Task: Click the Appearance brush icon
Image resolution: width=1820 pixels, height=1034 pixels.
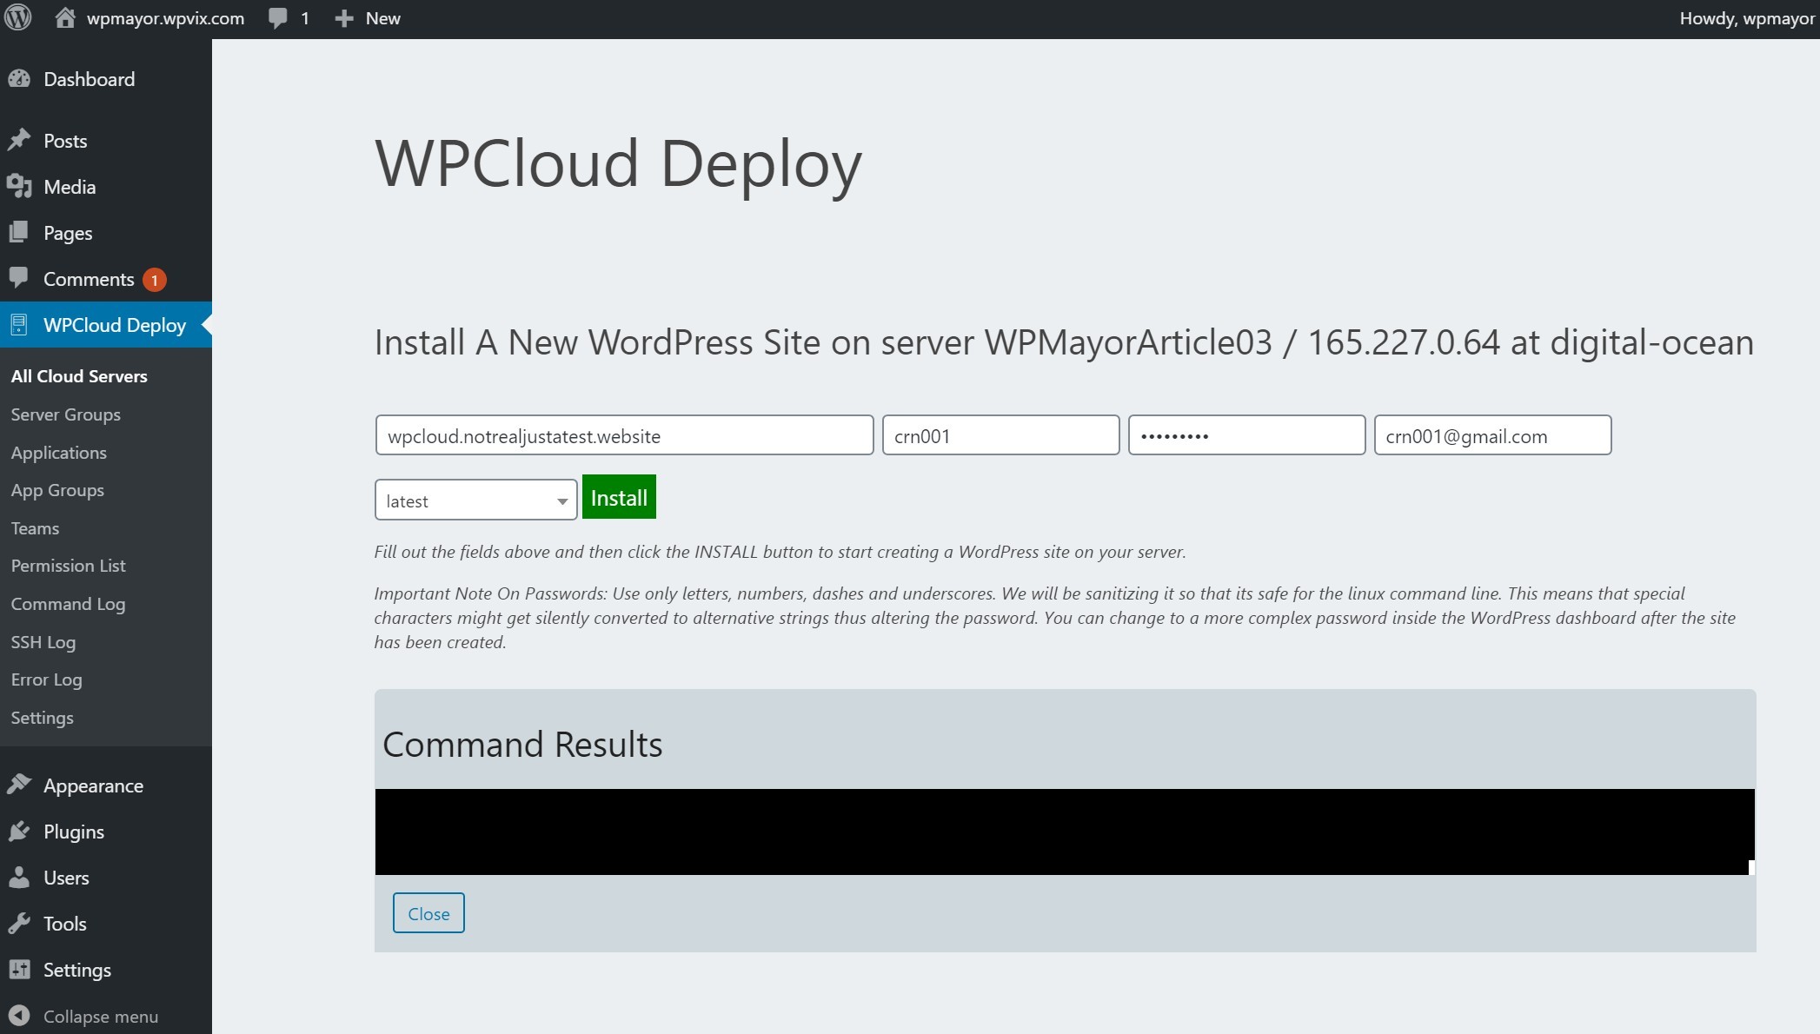Action: 19,785
